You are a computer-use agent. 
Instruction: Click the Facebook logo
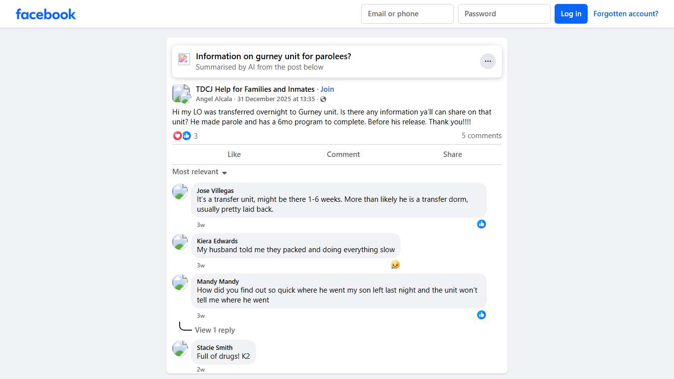pos(46,14)
